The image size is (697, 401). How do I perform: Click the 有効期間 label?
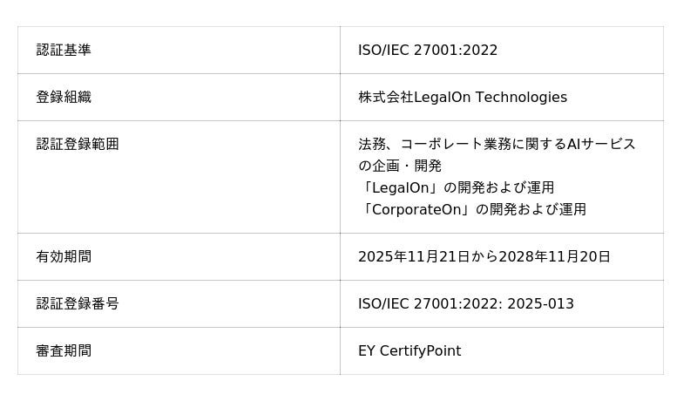[64, 257]
